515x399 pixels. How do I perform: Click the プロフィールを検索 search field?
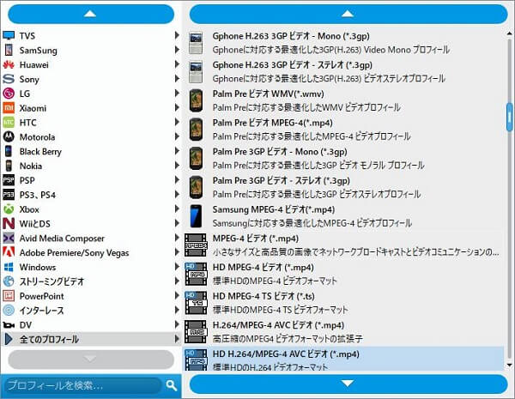(82, 385)
